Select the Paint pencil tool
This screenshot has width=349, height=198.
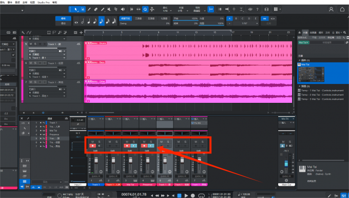pyautogui.click(x=103, y=9)
